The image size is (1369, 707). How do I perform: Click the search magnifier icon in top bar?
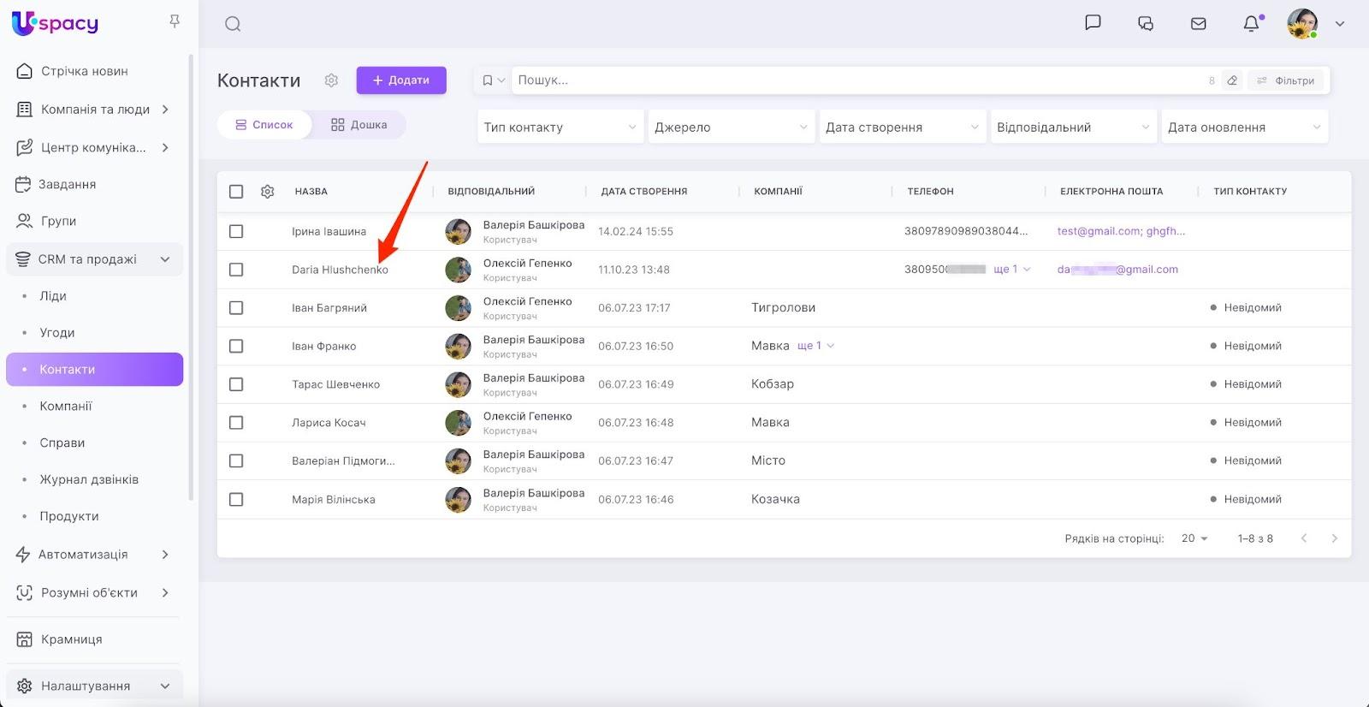233,24
